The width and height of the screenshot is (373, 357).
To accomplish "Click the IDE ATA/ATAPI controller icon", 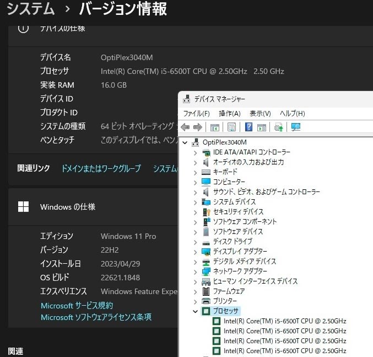I will pos(206,152).
